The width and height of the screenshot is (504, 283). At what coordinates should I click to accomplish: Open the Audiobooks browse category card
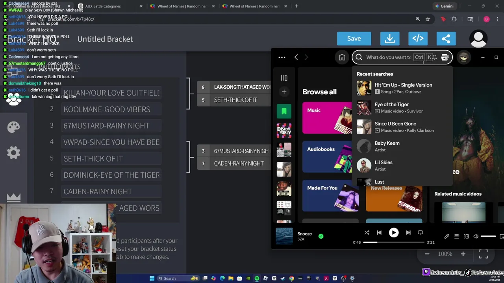(327, 157)
